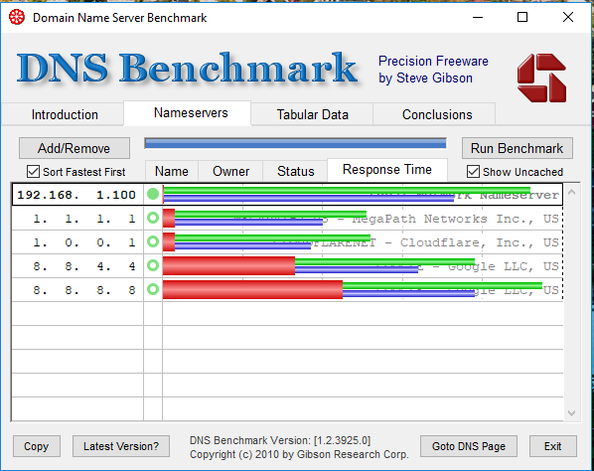
Task: Open Goto DNS Page button
Action: [x=469, y=446]
